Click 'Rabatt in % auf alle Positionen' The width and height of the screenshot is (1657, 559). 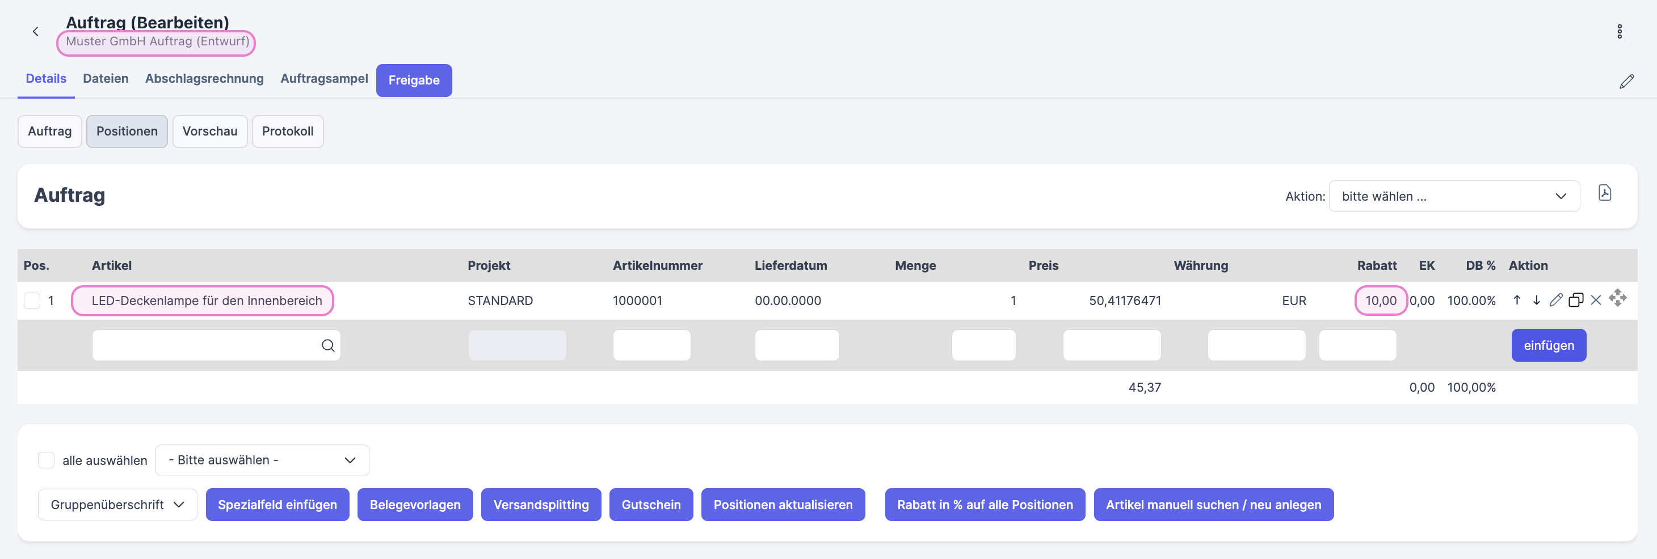pyautogui.click(x=984, y=505)
